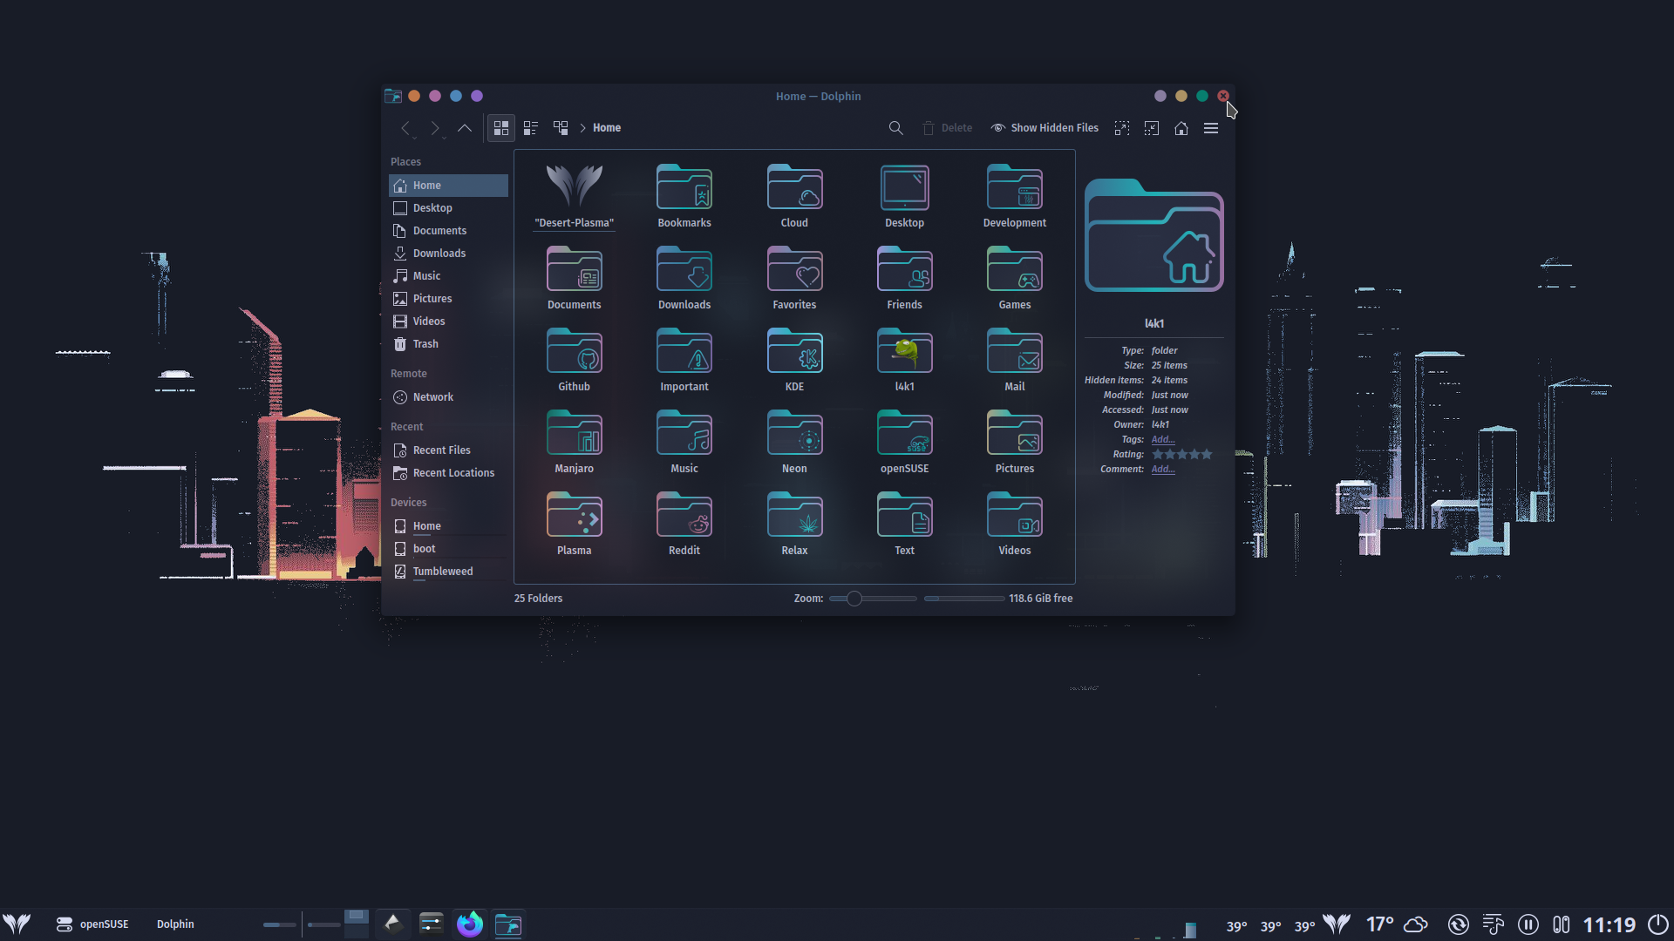Open power menu in system tray
The image size is (1674, 941).
(x=1657, y=924)
